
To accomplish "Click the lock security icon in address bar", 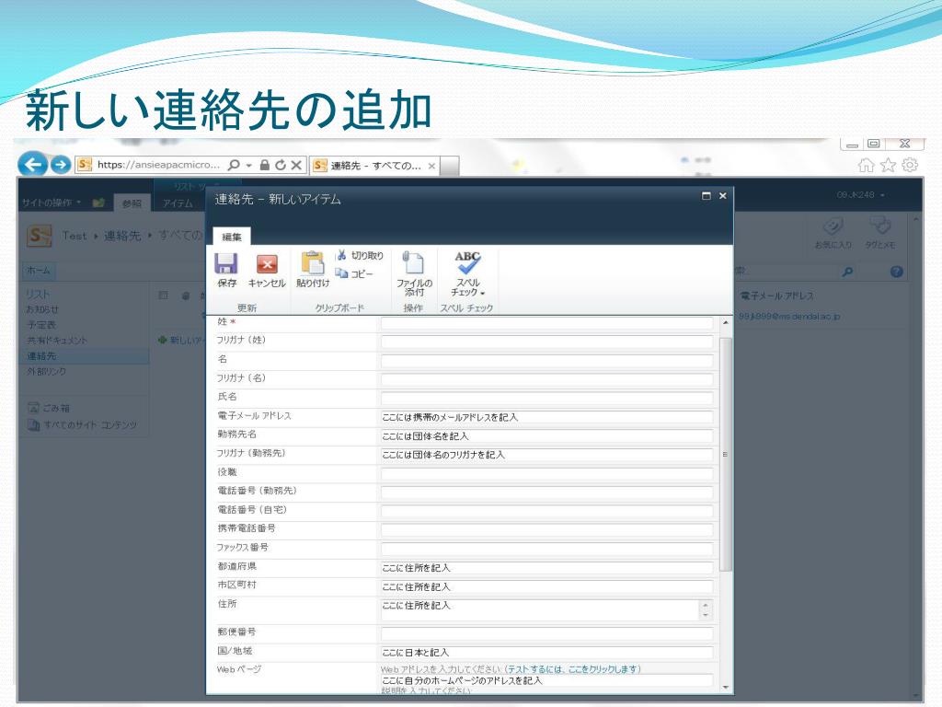I will pyautogui.click(x=264, y=165).
